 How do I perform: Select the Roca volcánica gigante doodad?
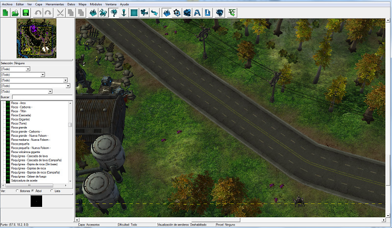[x=25, y=152]
